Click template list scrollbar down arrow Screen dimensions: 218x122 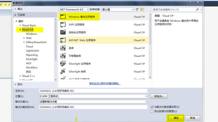150,78
